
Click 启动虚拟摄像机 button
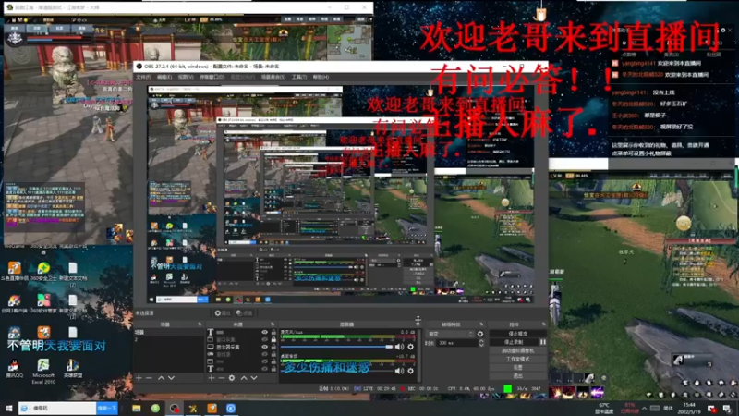point(517,350)
